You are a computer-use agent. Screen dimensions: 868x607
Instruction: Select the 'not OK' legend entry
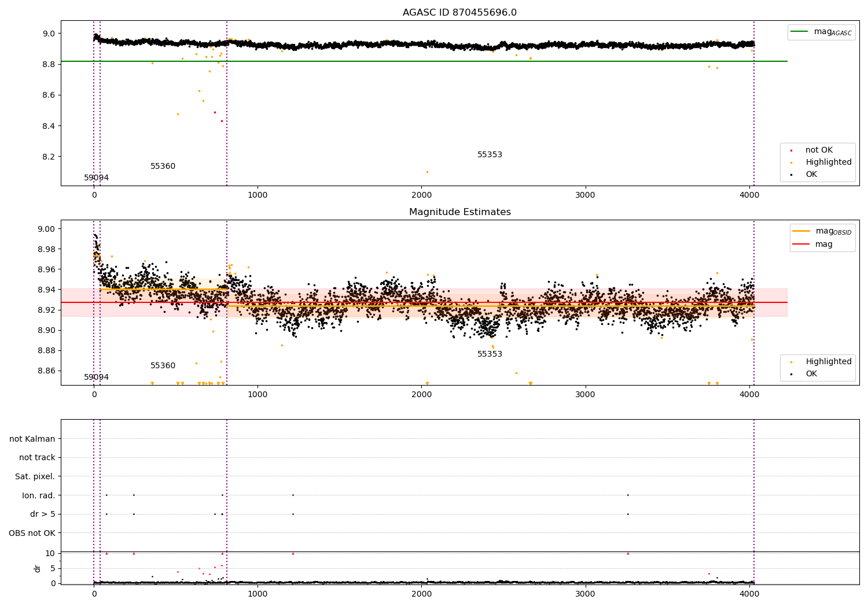819,150
